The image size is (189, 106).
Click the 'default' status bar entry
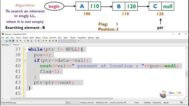166,102
